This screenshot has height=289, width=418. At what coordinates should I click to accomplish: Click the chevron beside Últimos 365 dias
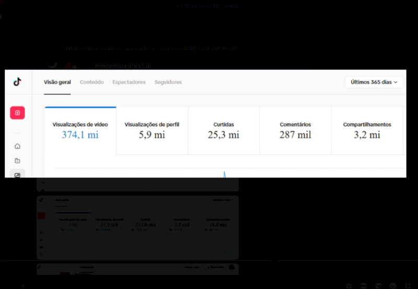pos(396,82)
